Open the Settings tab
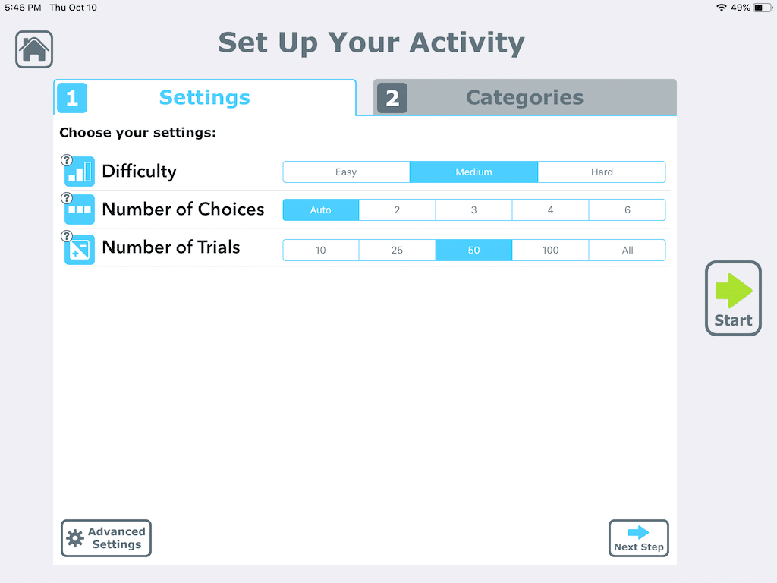Screen dimensions: 777x583 pyautogui.click(x=204, y=97)
